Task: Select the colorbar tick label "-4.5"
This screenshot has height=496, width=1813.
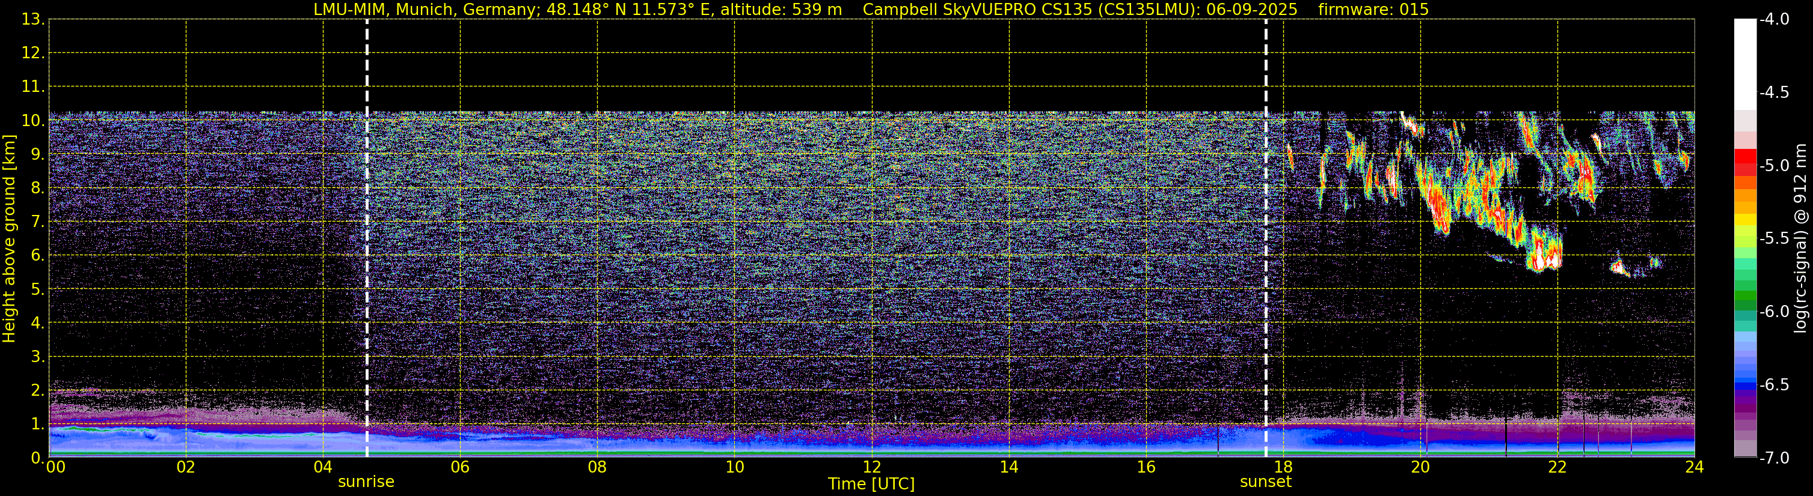Action: coord(1775,92)
